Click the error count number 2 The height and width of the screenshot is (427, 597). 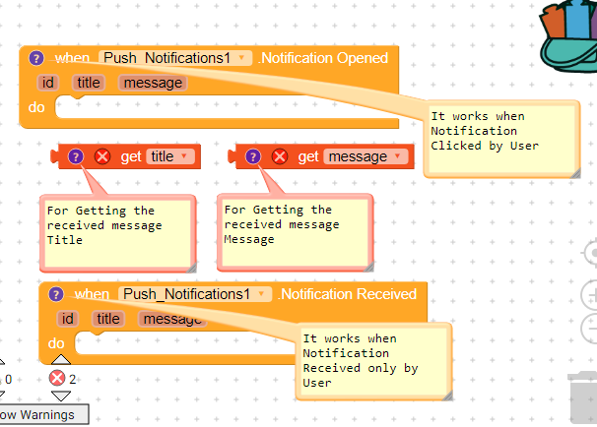[x=72, y=379]
